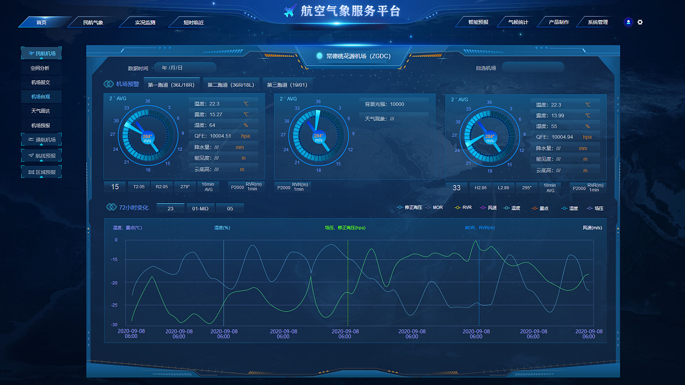Toggle the RVR series in the legend

pyautogui.click(x=463, y=207)
